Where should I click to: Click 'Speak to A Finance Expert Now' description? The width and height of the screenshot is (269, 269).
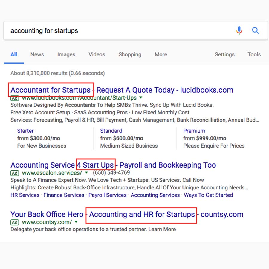point(107,180)
